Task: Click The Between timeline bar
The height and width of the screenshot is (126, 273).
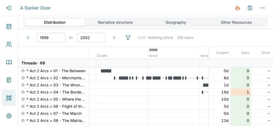Action: coord(106,71)
